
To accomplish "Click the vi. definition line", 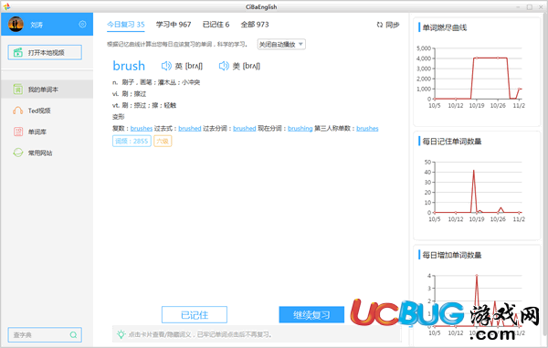I will pyautogui.click(x=130, y=94).
